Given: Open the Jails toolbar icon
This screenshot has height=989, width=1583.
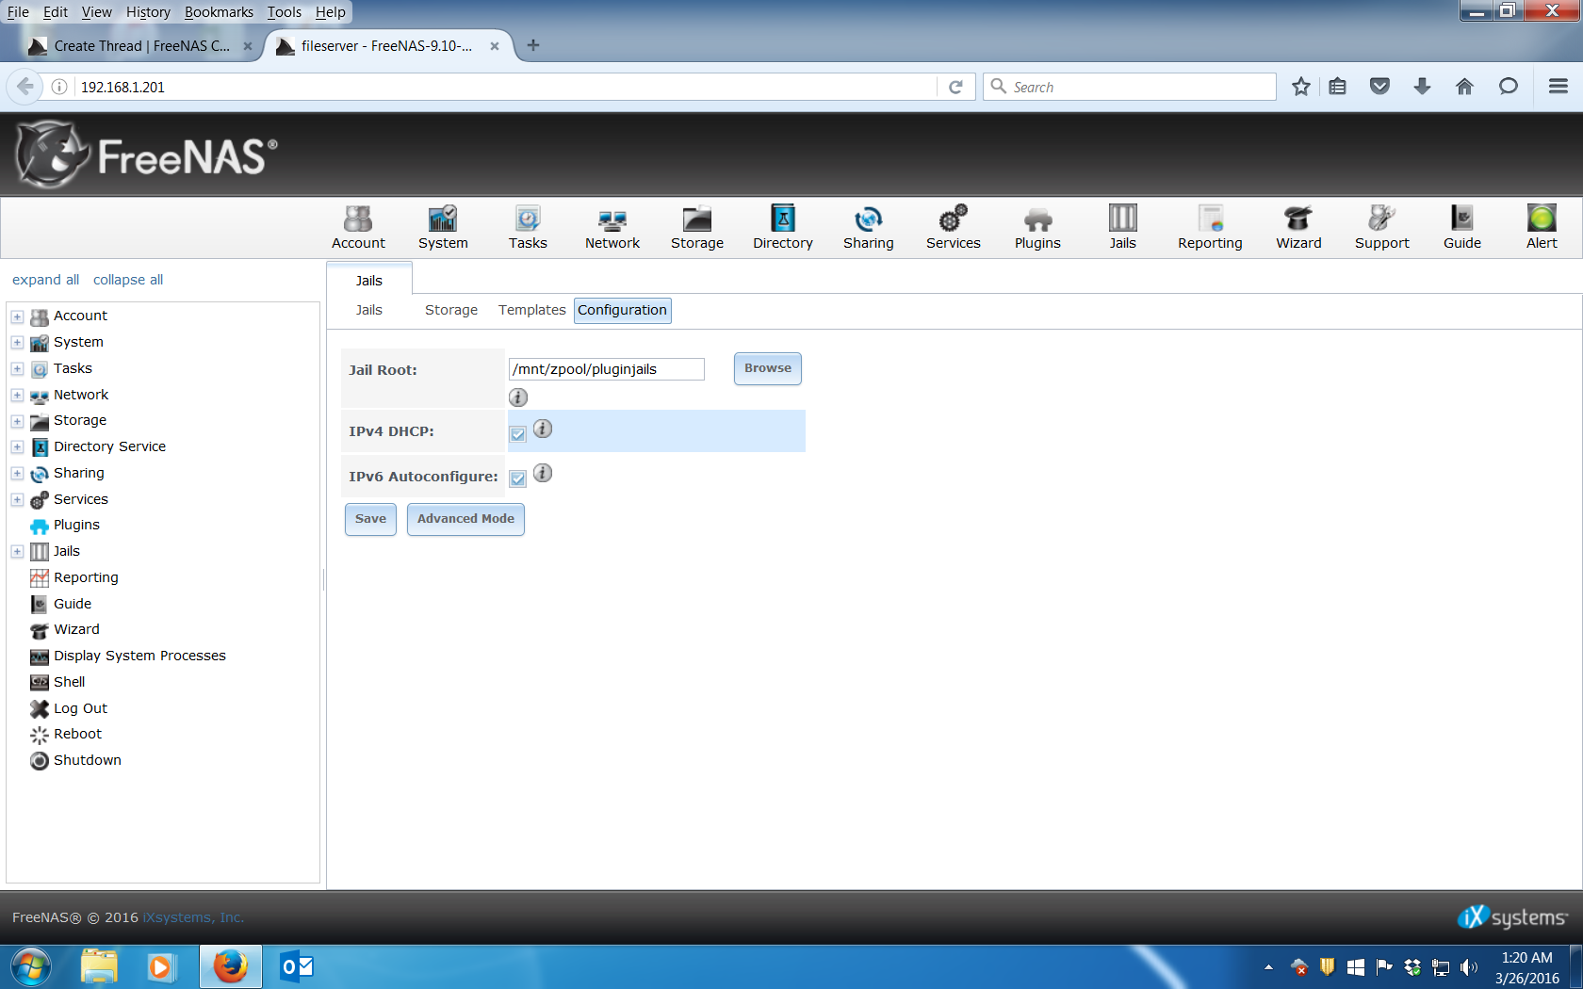Looking at the screenshot, I should click(1123, 228).
